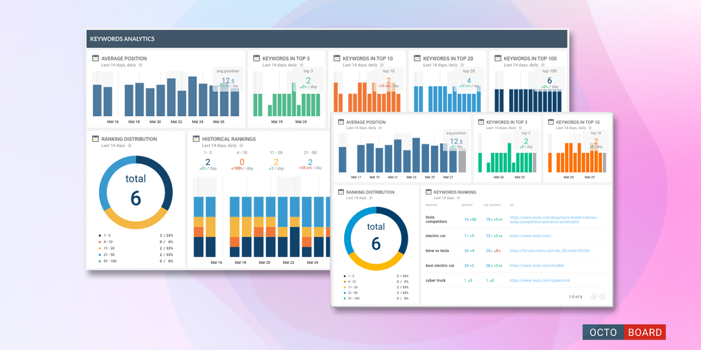
Task: Click the Keywords in Top 10 widget icon, front dashboard
Action: 551,122
